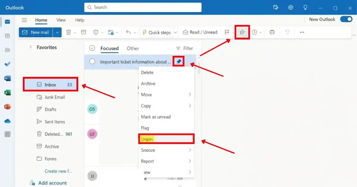Image resolution: width=357 pixels, height=187 pixels.
Task: Launch Excel from the left rail
Action: (x=7, y=93)
